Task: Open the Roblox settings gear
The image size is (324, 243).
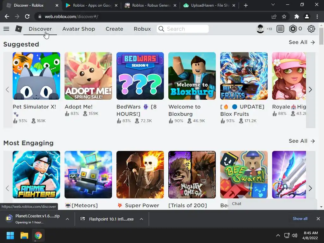Action: pos(311,29)
